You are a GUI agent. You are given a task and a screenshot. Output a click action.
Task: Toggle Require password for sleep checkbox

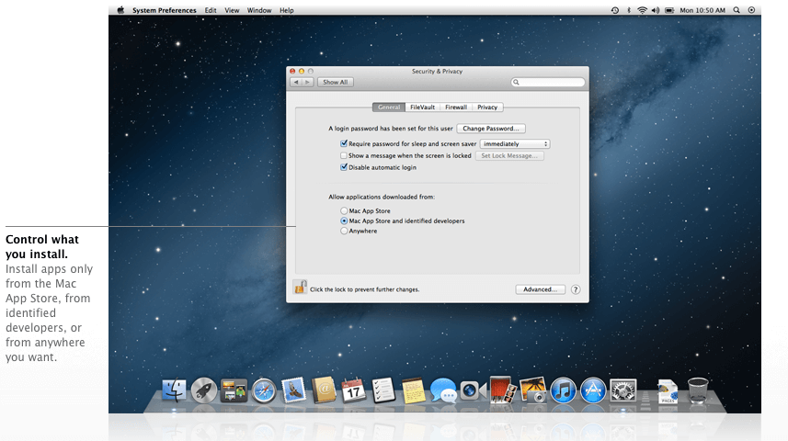tap(344, 143)
